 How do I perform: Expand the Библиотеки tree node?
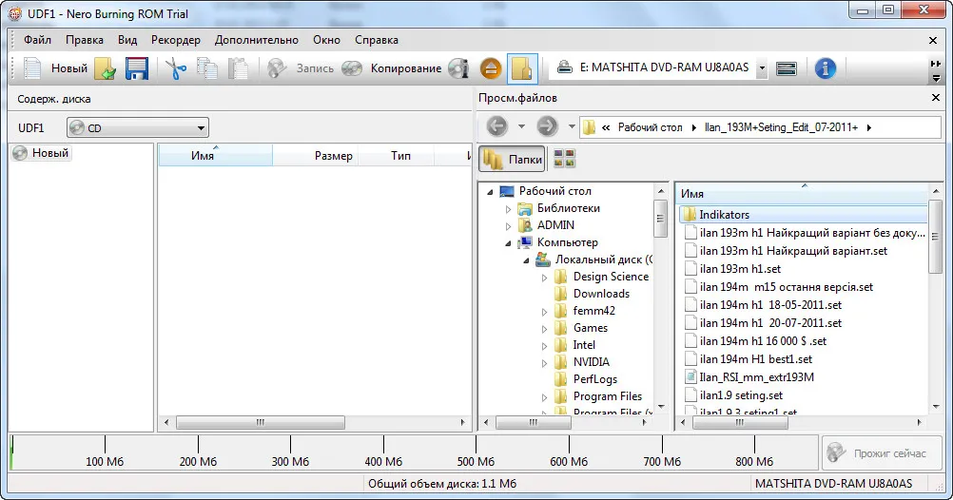508,209
